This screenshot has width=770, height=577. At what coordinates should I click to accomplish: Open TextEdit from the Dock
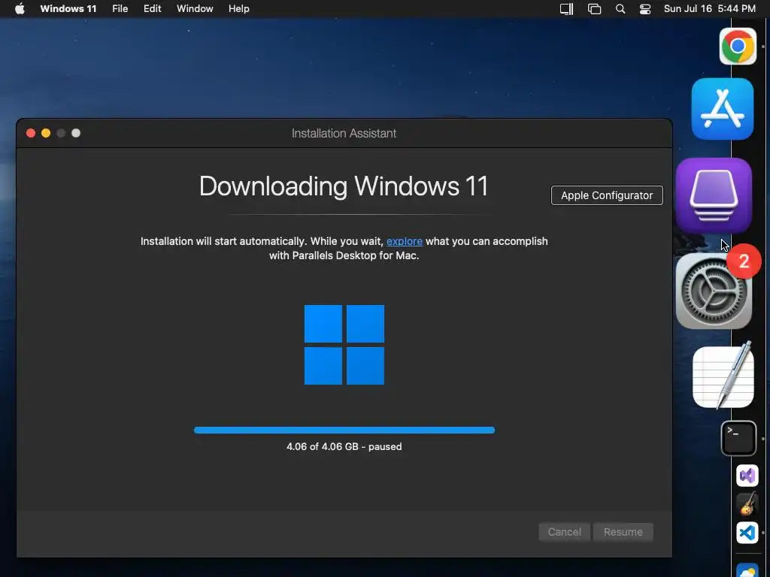coord(723,376)
